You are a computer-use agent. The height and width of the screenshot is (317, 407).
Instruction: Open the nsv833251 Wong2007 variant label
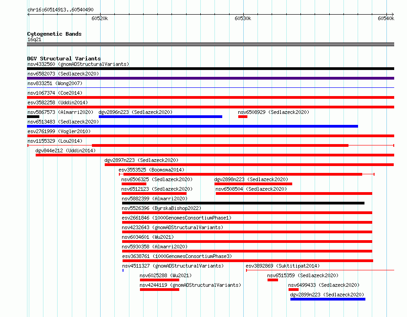pyautogui.click(x=55, y=83)
